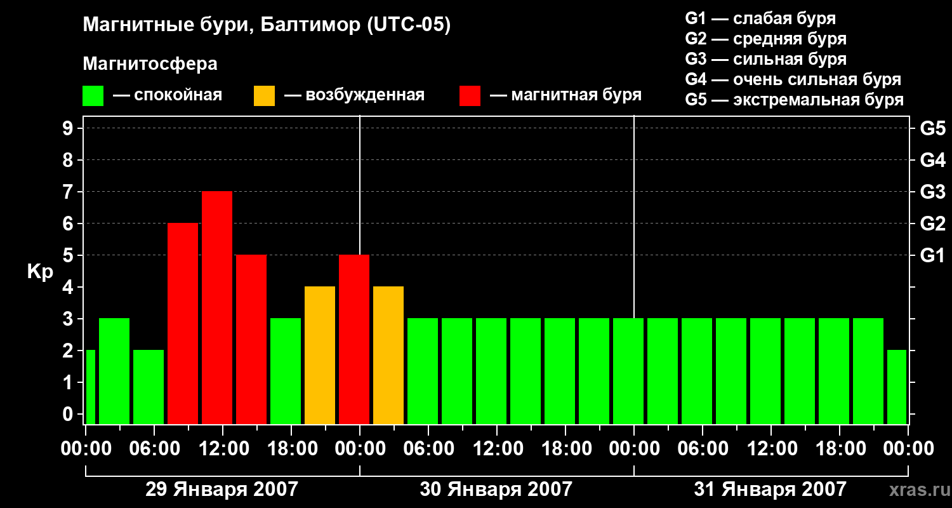Select the first orange bar before midnight

click(320, 356)
